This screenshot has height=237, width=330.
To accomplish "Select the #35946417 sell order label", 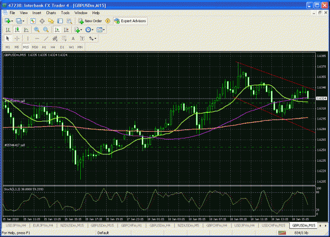I will click(15, 145).
